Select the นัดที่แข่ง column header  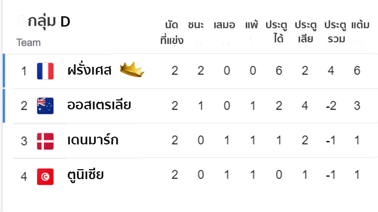click(x=172, y=33)
